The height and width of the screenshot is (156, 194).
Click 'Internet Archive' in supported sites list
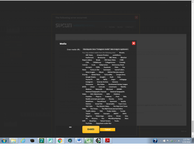[103, 82]
